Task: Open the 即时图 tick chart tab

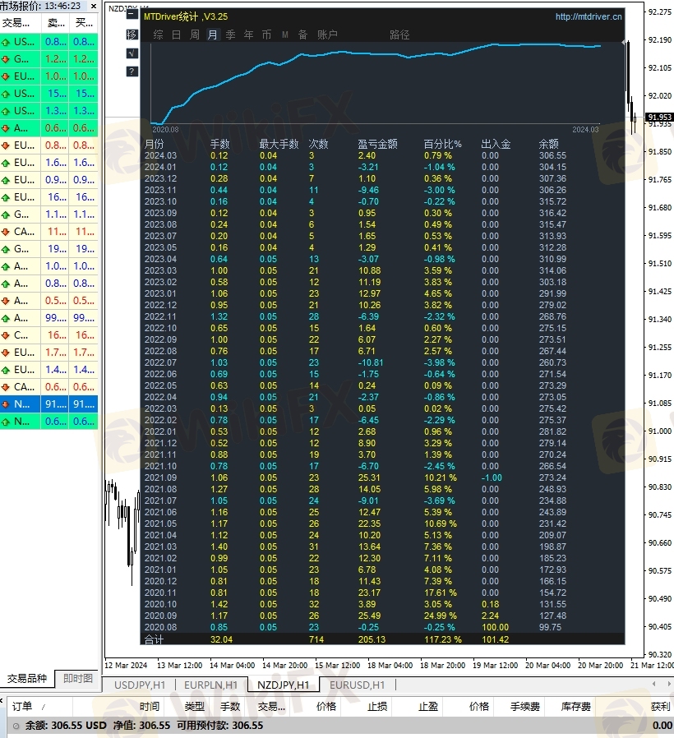Action: [x=78, y=678]
